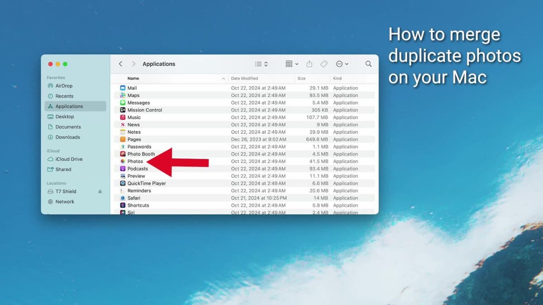
Task: Open AirDrop from the sidebar
Action: [x=63, y=86]
